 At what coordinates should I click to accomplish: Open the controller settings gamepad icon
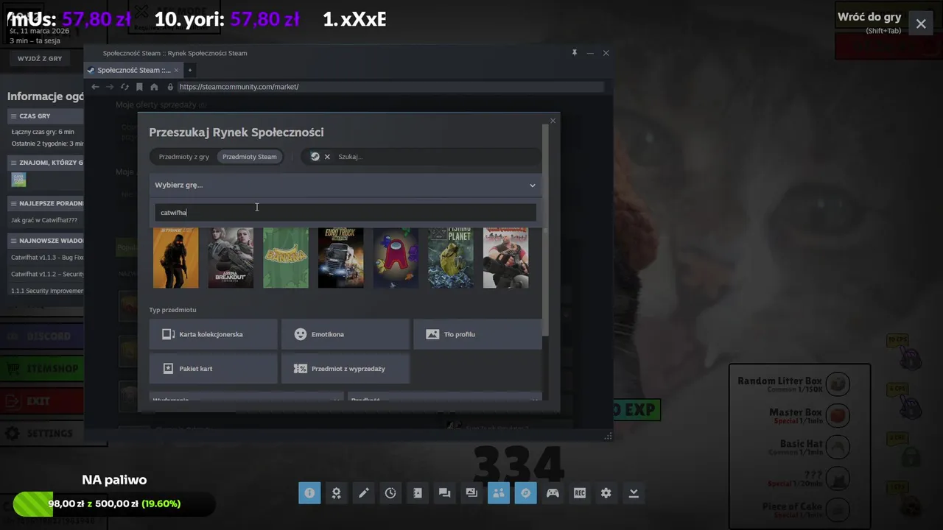[x=553, y=493]
